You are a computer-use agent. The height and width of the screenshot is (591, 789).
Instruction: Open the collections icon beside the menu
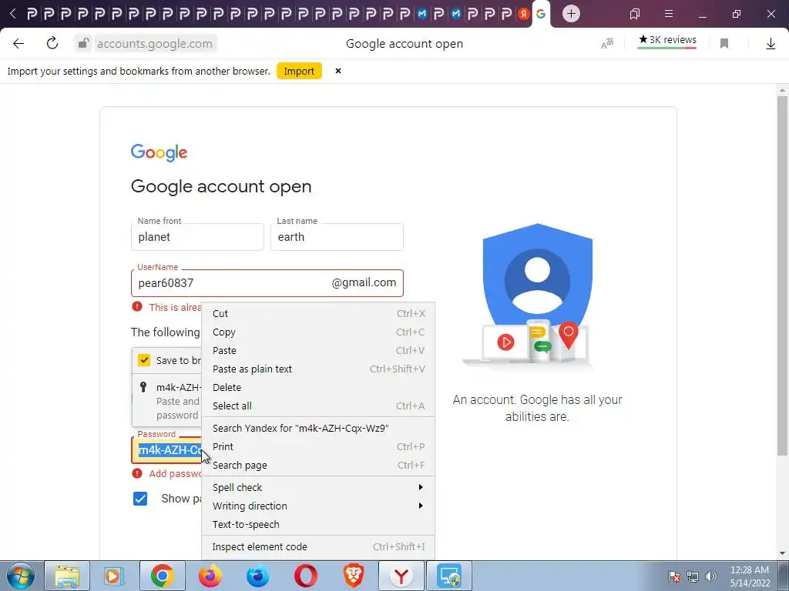click(635, 14)
